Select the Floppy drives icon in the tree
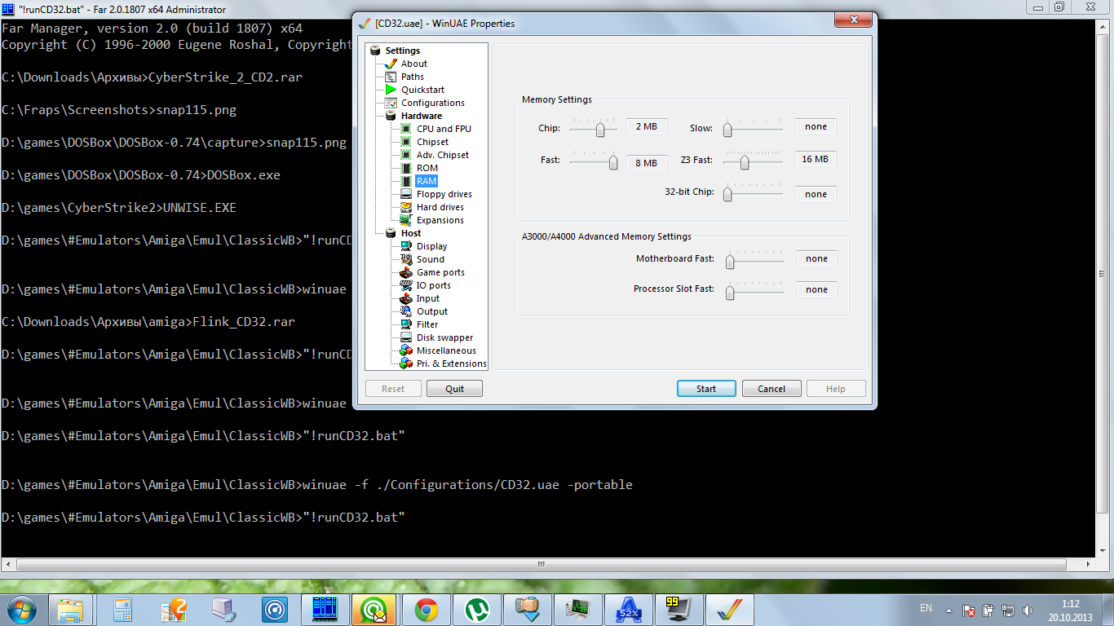The width and height of the screenshot is (1114, 626). tap(405, 194)
